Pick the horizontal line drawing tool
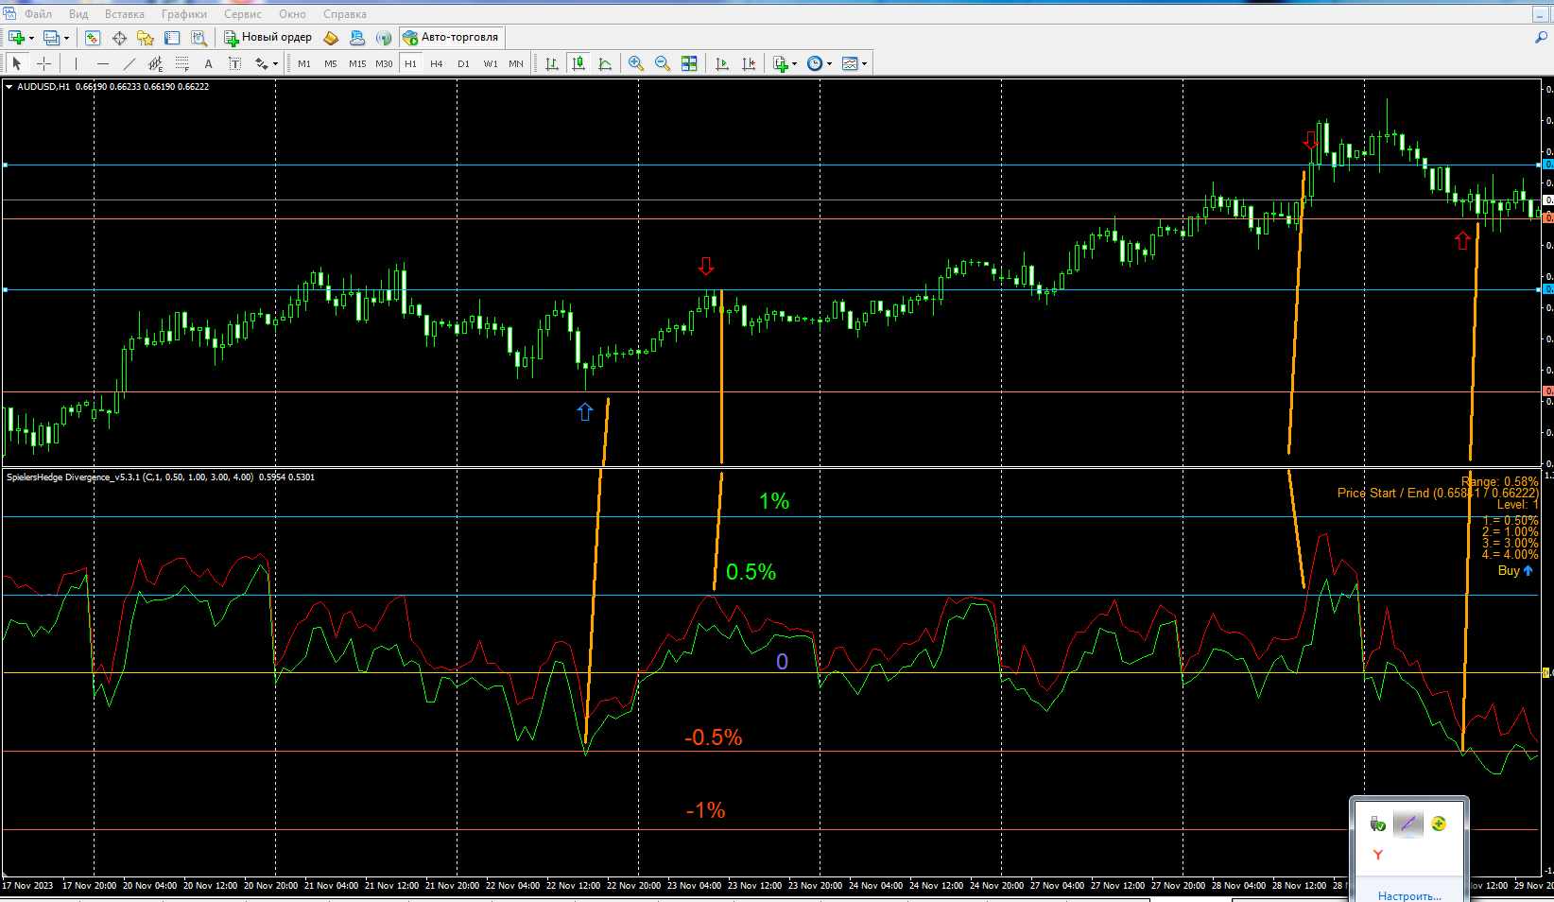 103,63
